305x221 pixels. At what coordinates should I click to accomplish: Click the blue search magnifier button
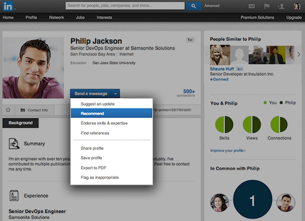coord(194,6)
